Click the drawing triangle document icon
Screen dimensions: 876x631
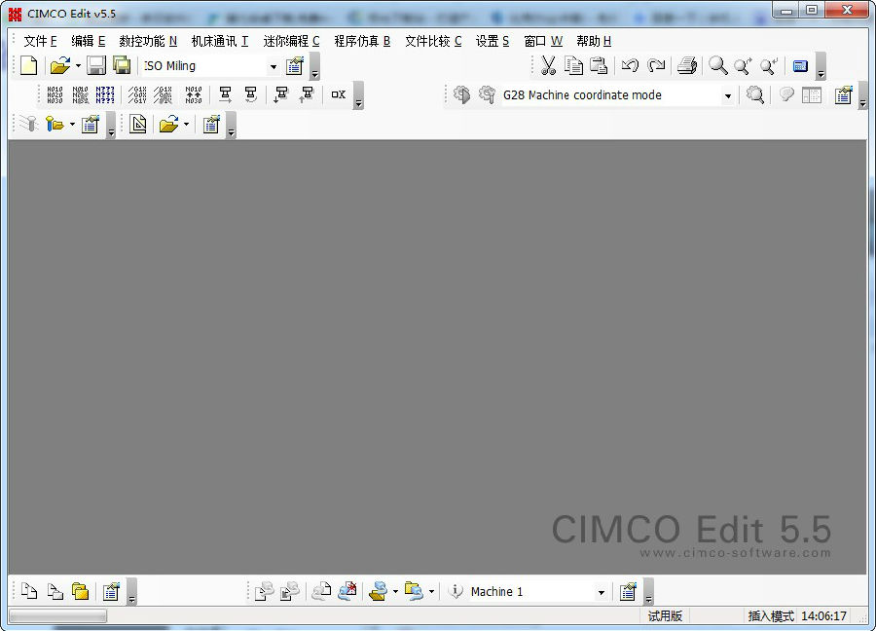137,124
